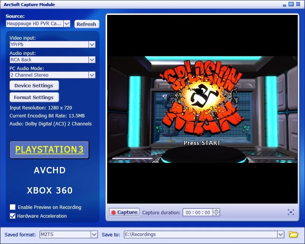Maximize the ArcSoft Capture Module window
Image resolution: width=305 pixels, height=244 pixels.
click(x=291, y=4)
